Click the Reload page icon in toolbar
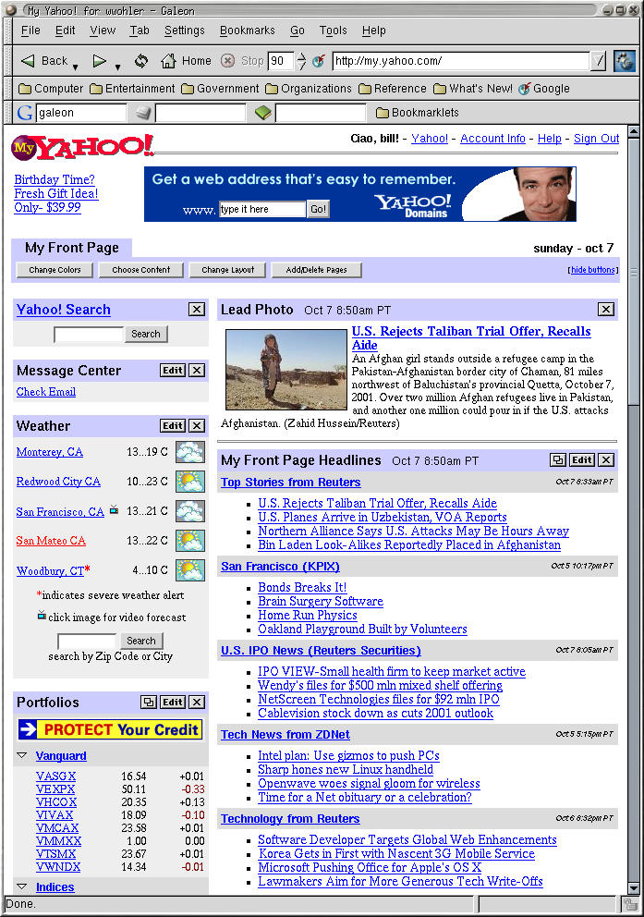This screenshot has height=917, width=644. (x=141, y=61)
